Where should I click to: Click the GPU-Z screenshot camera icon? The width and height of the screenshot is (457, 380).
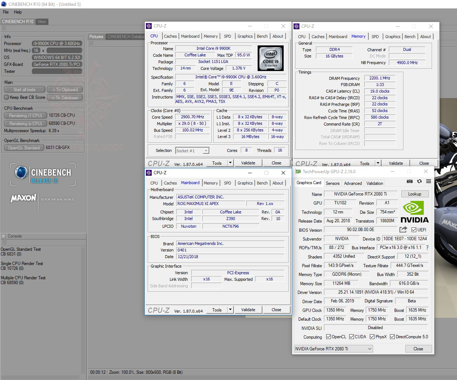coord(410,182)
